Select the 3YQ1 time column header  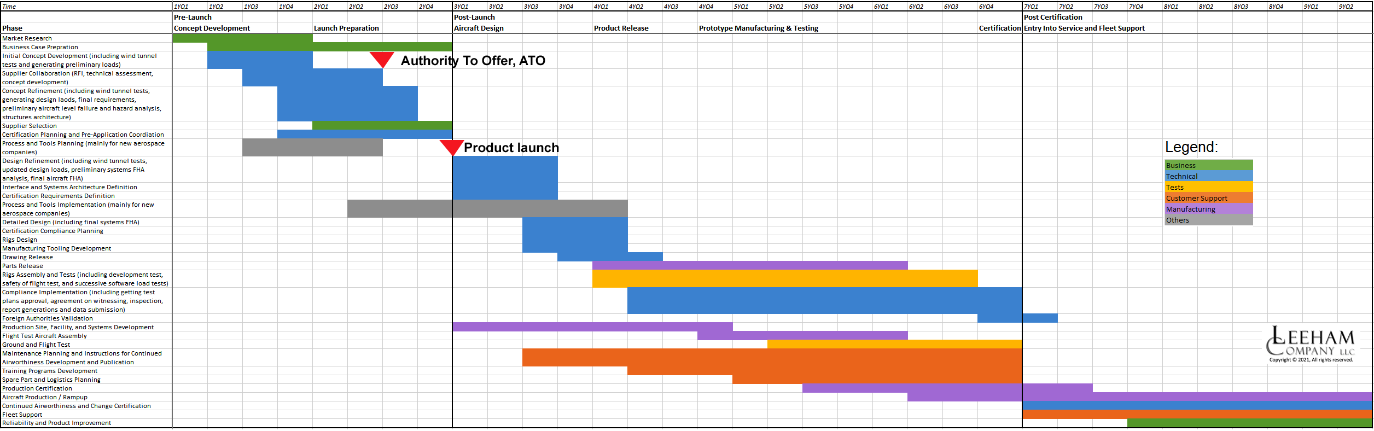pos(461,7)
